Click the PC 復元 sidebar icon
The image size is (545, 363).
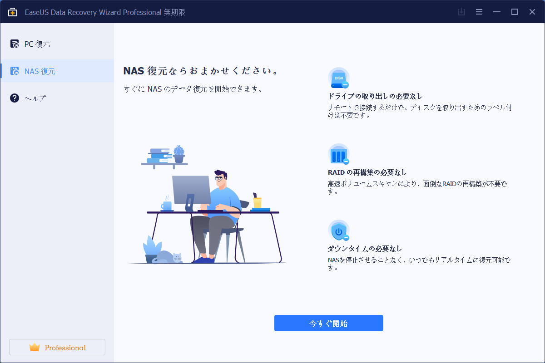[15, 44]
